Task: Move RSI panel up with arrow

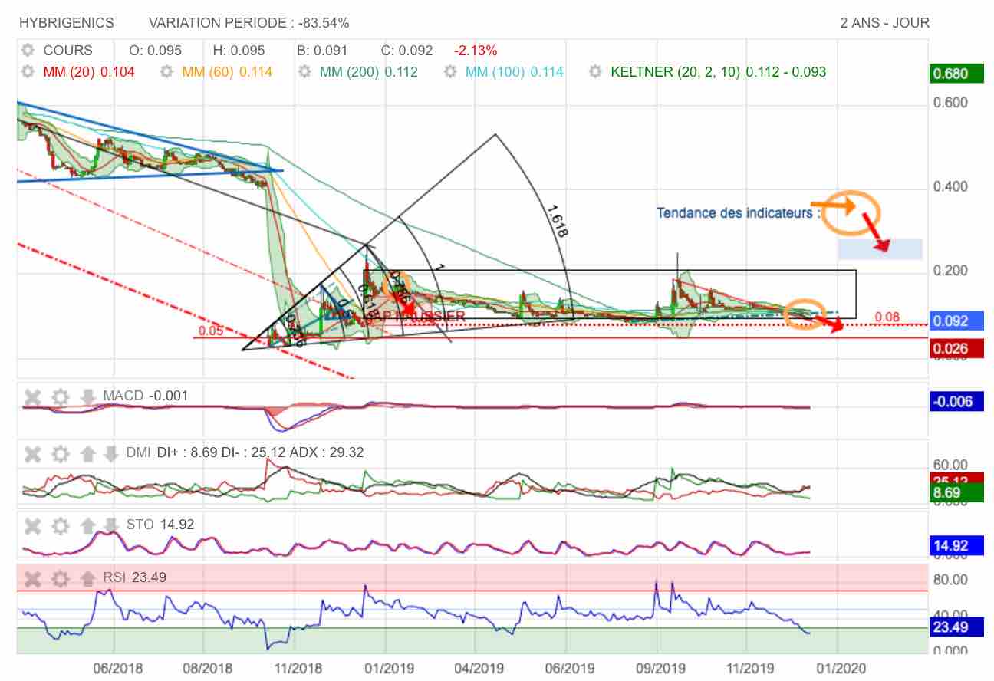Action: (x=88, y=578)
